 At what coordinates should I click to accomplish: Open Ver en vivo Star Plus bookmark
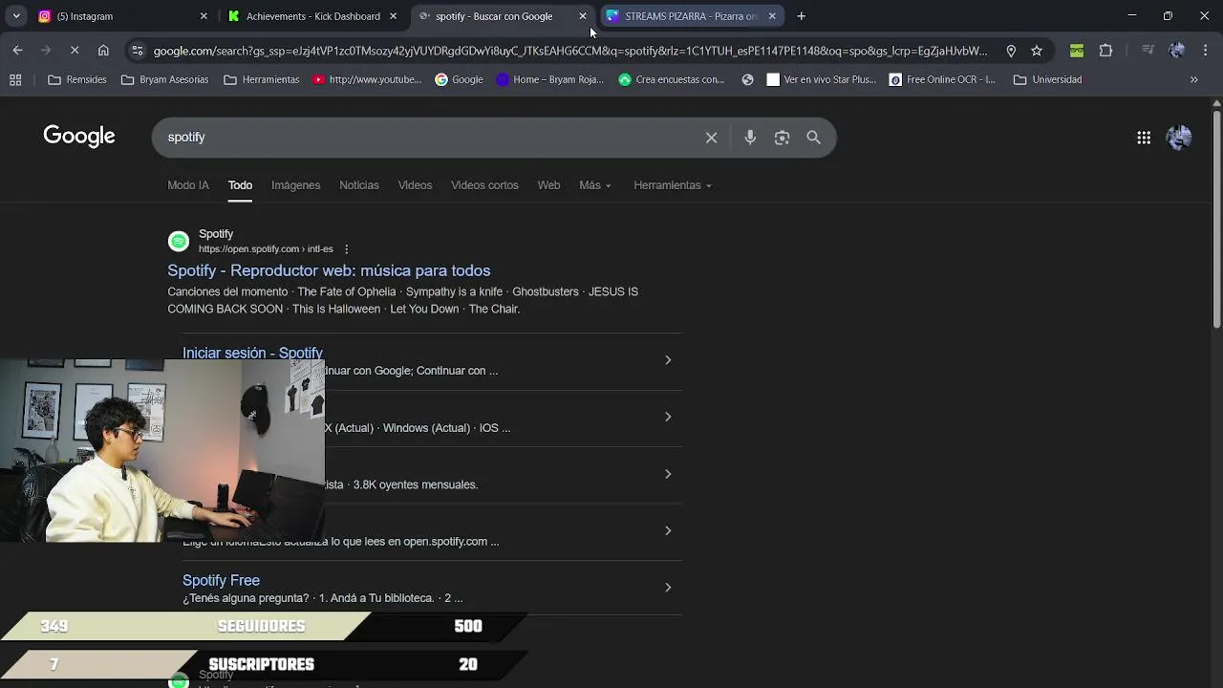point(821,79)
